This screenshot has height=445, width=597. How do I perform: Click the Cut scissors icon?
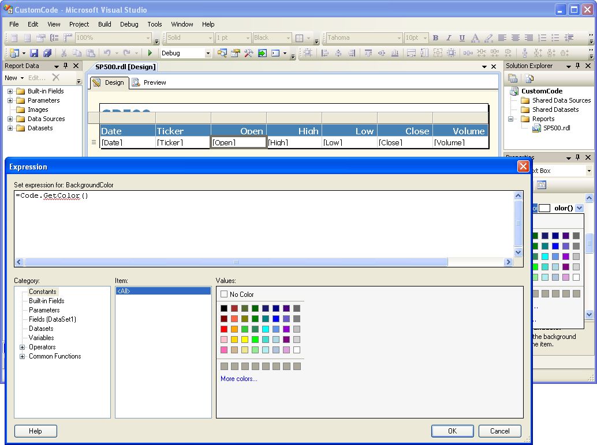tap(64, 53)
